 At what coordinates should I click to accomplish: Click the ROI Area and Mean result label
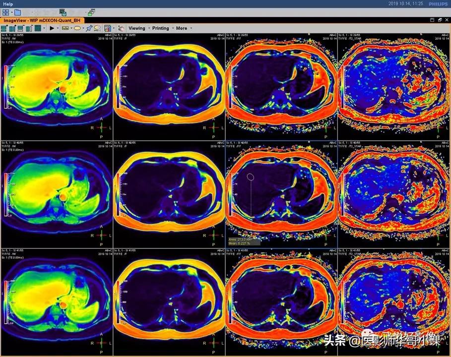coord(244,241)
